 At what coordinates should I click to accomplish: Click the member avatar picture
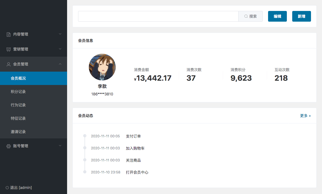coord(102,67)
